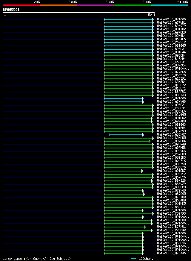Viewport: 191px width, 261px height.
Task: Click the green alignment bar for UniRef100_A9RPB4
Action: (127, 142)
